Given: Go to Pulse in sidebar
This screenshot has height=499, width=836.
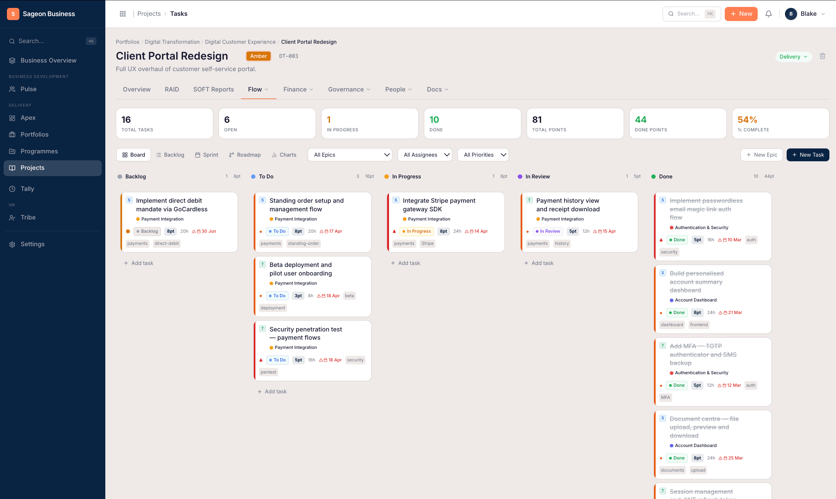Looking at the screenshot, I should pos(52,89).
